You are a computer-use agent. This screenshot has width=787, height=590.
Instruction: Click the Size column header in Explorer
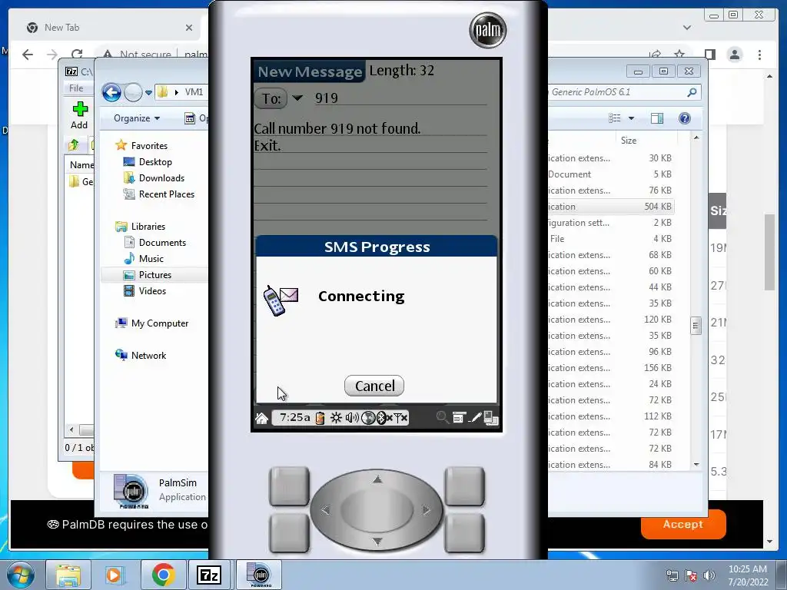pyautogui.click(x=629, y=141)
